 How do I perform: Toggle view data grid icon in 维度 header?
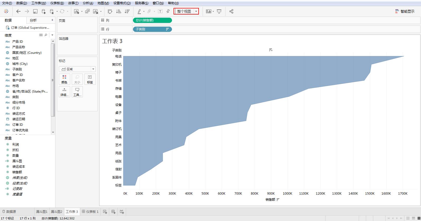[x=41, y=35]
